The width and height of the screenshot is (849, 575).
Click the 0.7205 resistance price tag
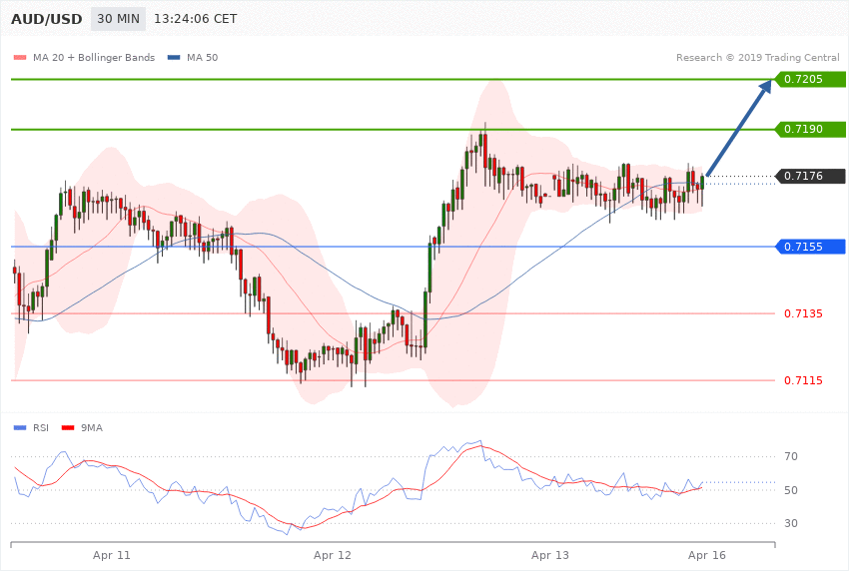coord(810,80)
